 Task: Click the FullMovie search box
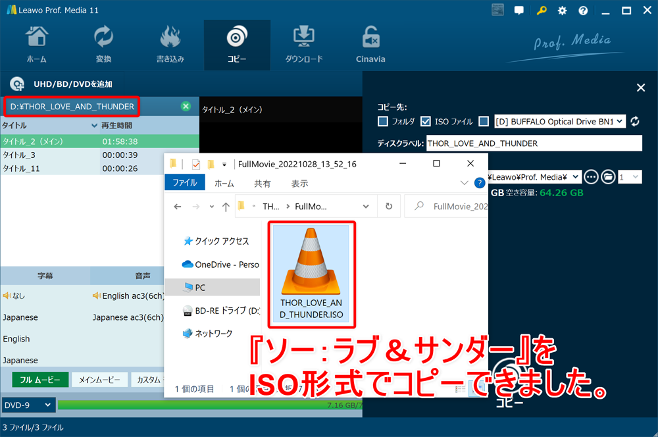pos(446,207)
